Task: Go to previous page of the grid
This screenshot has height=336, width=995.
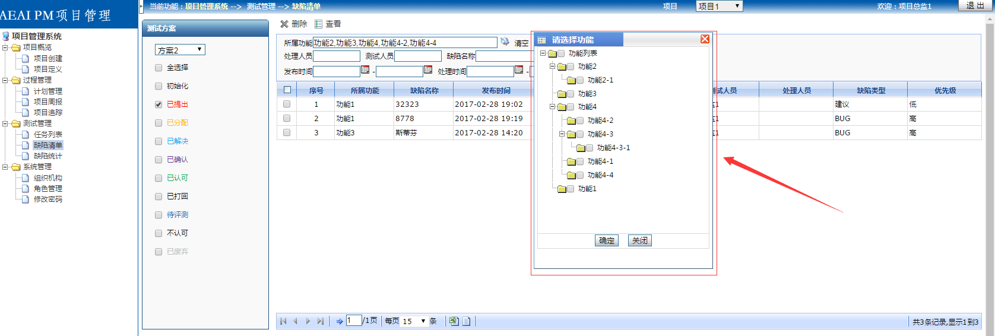Action: click(295, 321)
